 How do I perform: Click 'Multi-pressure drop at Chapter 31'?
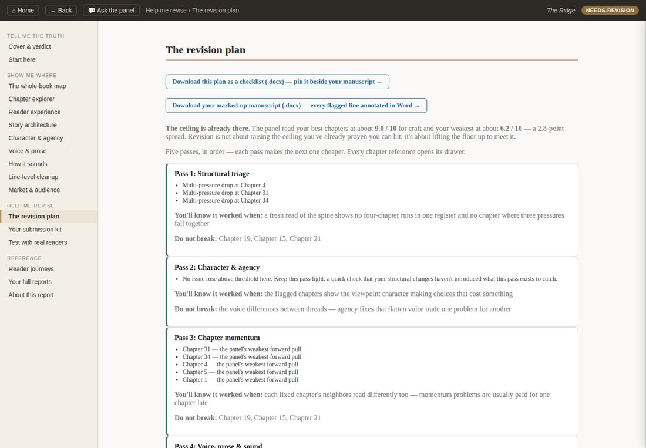pyautogui.click(x=226, y=193)
